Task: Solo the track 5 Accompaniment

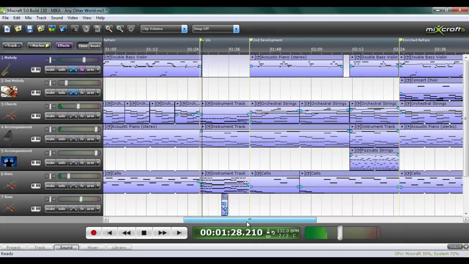Action: (x=62, y=162)
